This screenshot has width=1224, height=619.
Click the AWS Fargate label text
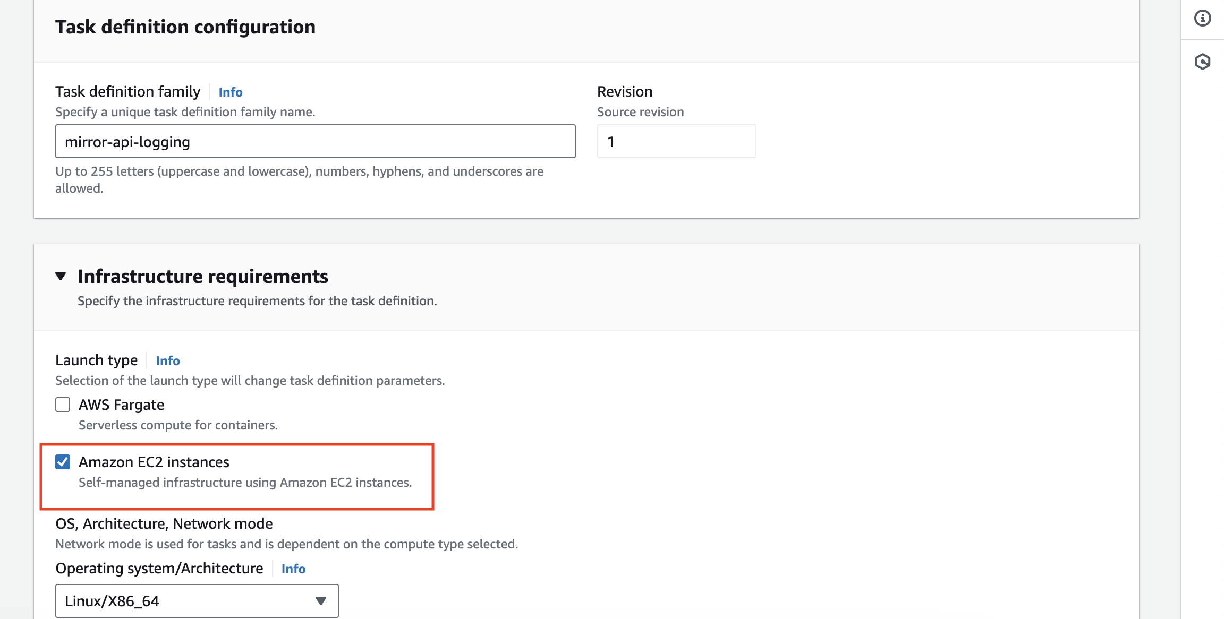[x=121, y=405]
